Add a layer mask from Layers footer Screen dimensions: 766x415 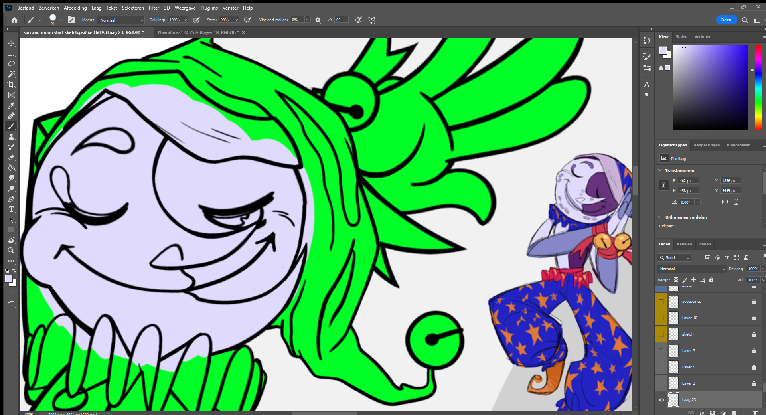pos(712,413)
